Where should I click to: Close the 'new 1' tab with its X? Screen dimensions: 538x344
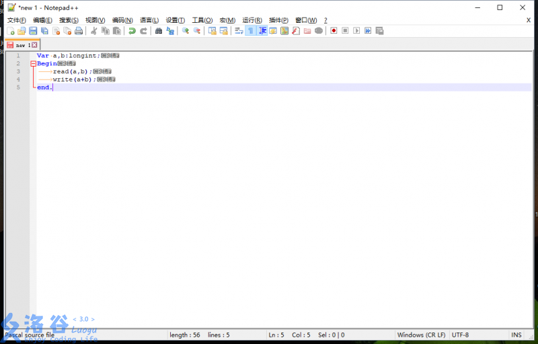point(34,45)
